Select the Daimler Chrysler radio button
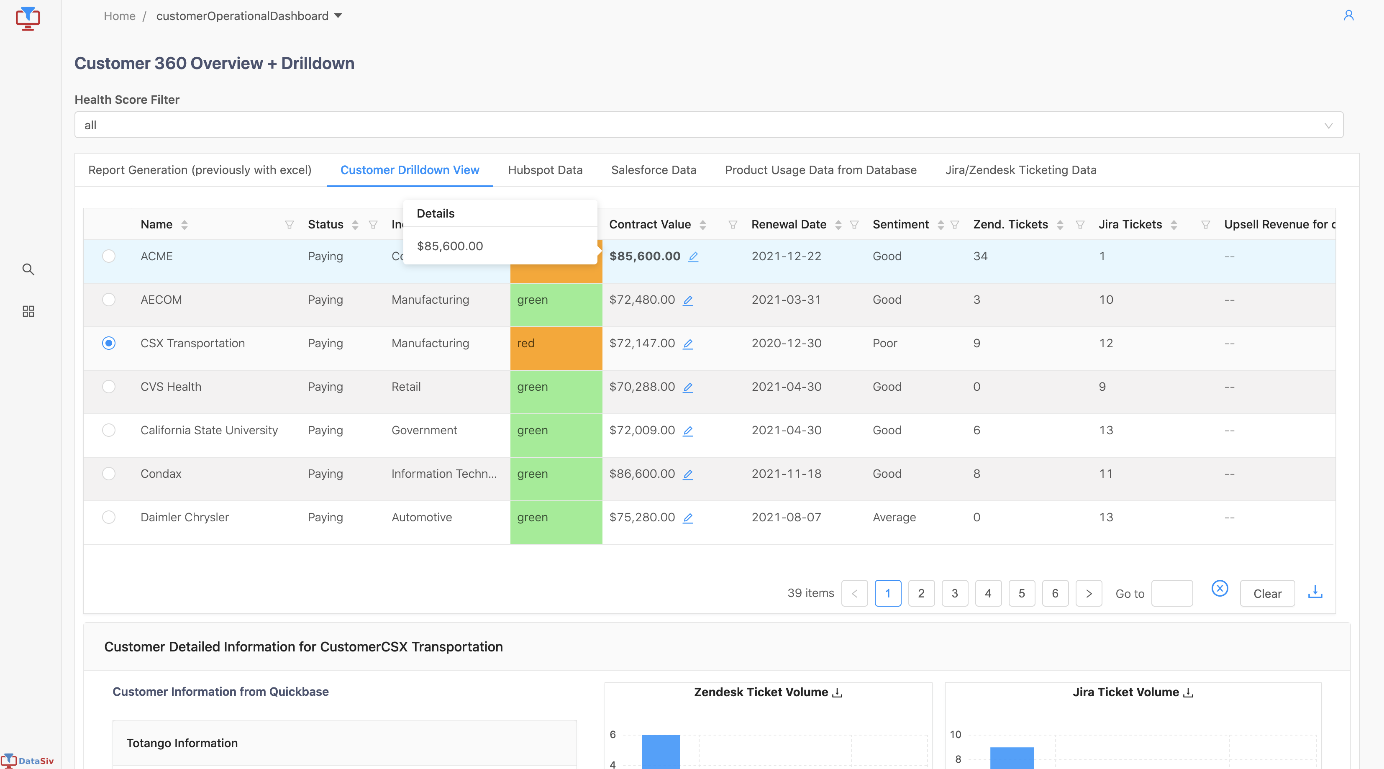This screenshot has height=769, width=1384. 108,518
